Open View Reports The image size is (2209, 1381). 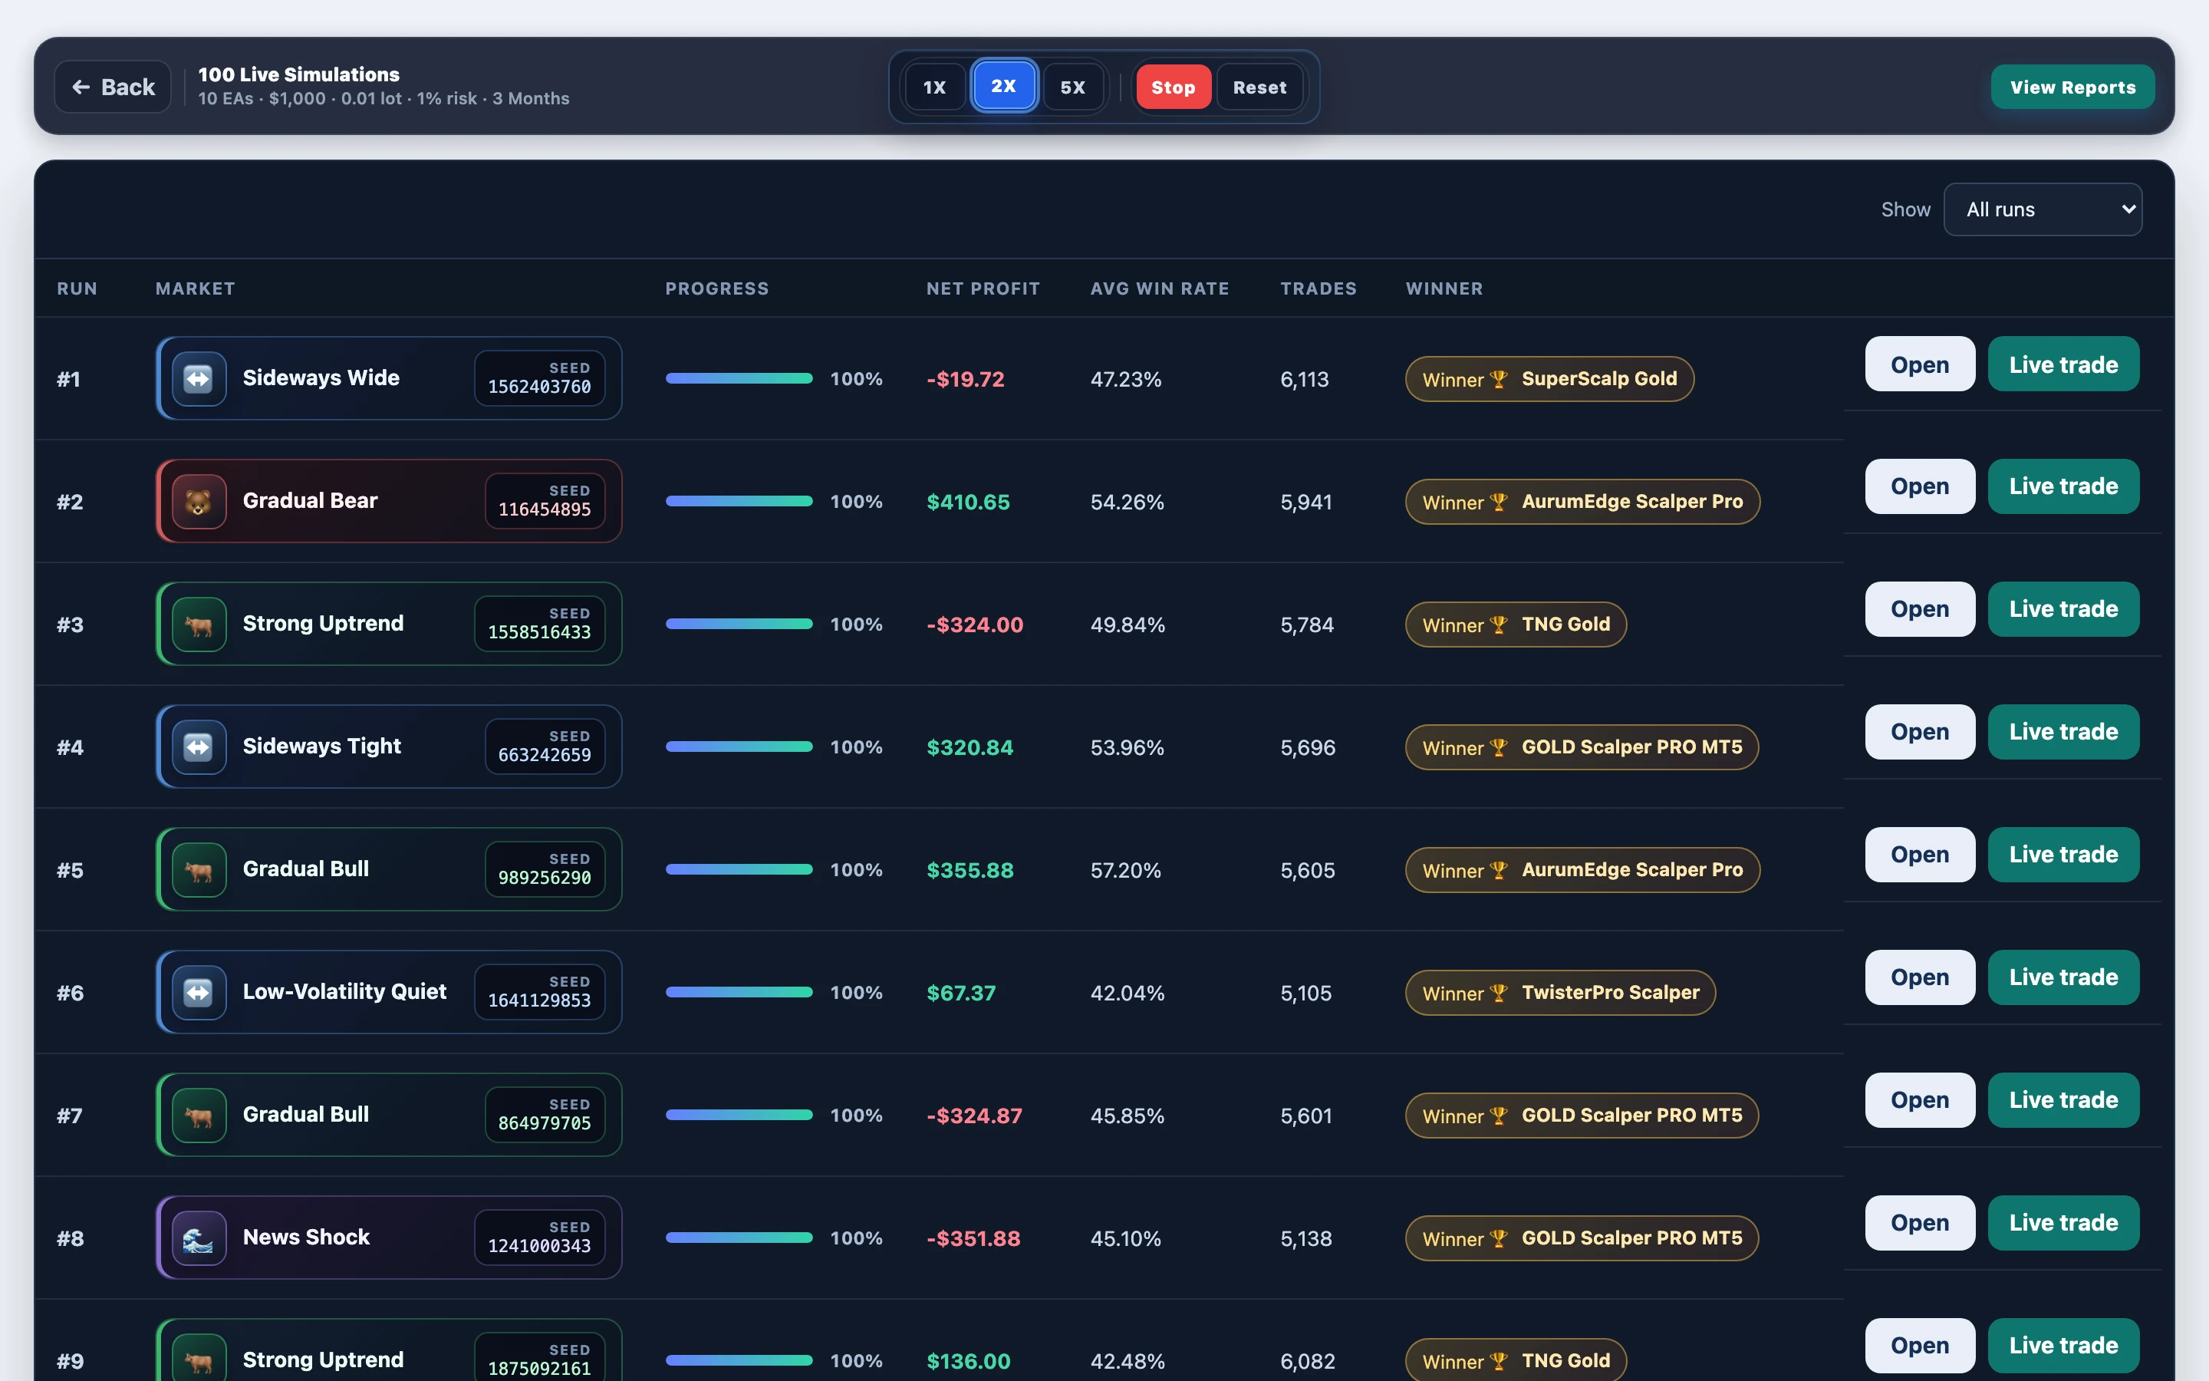tap(2072, 87)
